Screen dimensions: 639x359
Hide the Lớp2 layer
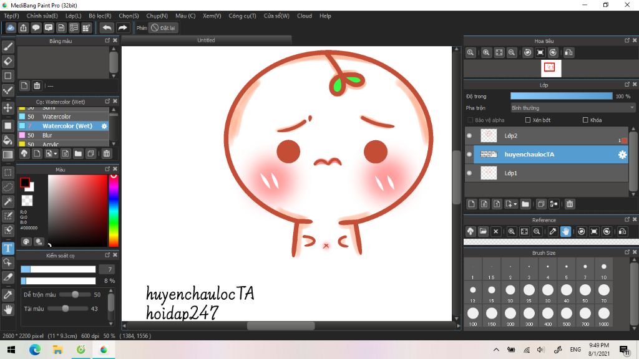tap(469, 135)
